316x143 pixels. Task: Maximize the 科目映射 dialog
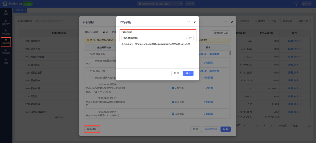[x=226, y=22]
